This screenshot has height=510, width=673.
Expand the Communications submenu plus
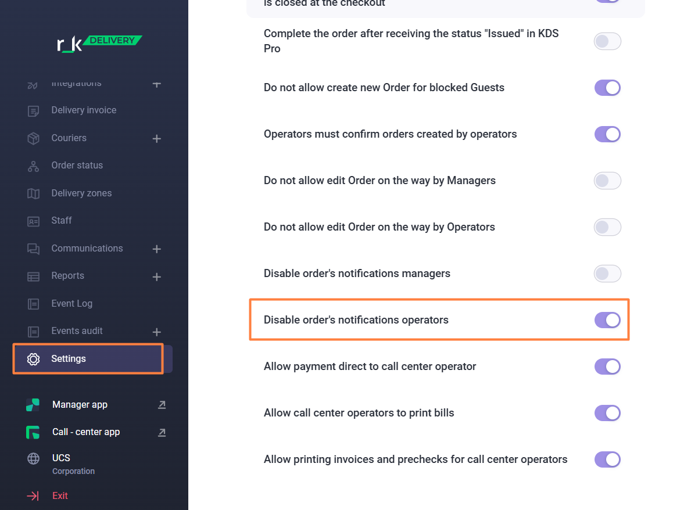(x=156, y=249)
